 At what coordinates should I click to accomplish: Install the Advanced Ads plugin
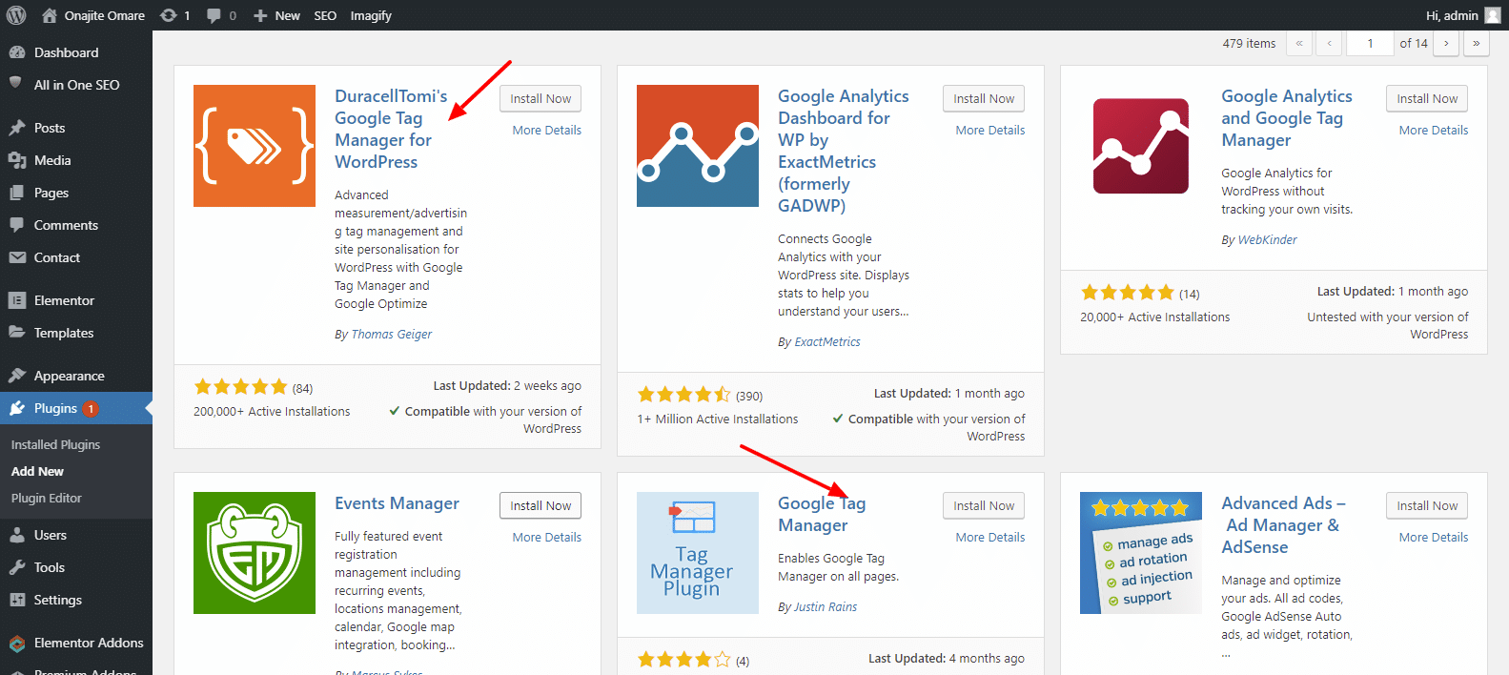point(1427,505)
